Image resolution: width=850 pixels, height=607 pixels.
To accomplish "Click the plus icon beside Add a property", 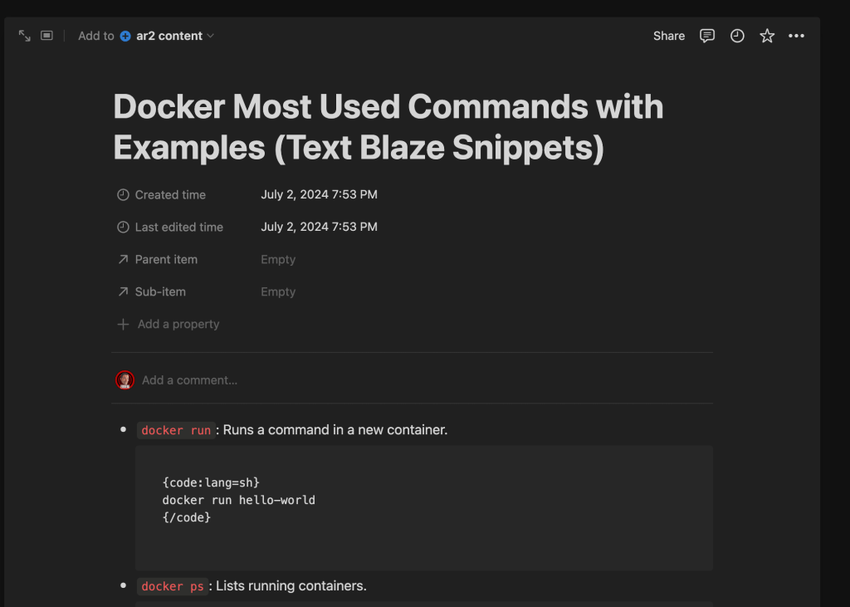I will (123, 325).
